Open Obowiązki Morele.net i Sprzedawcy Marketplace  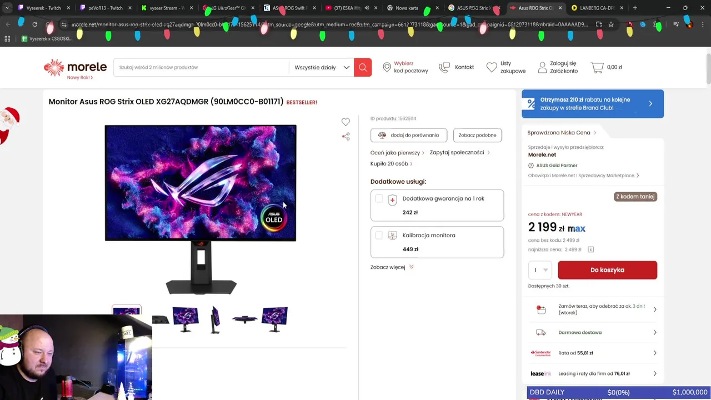point(583,176)
